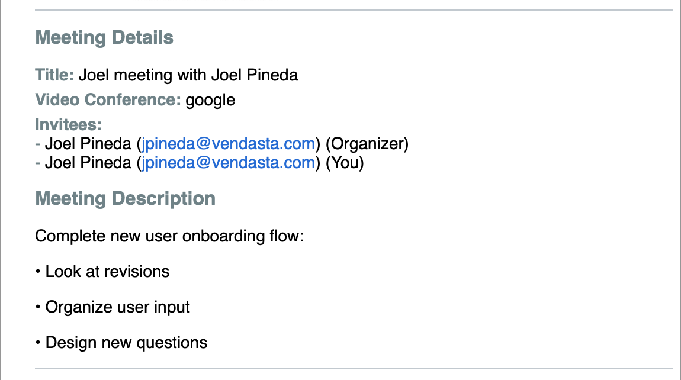Click the divider line below Design new questions
The width and height of the screenshot is (681, 380).
coord(354,369)
